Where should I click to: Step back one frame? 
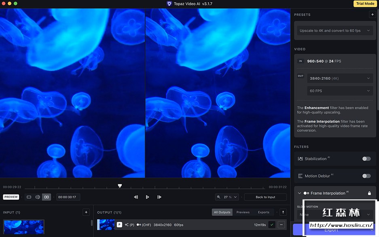[136, 197]
